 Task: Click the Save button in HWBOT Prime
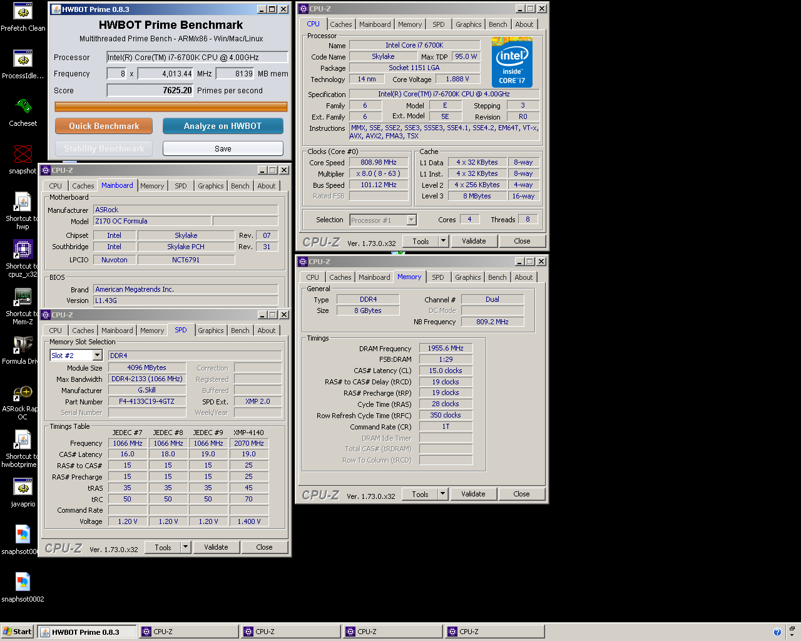pos(223,148)
